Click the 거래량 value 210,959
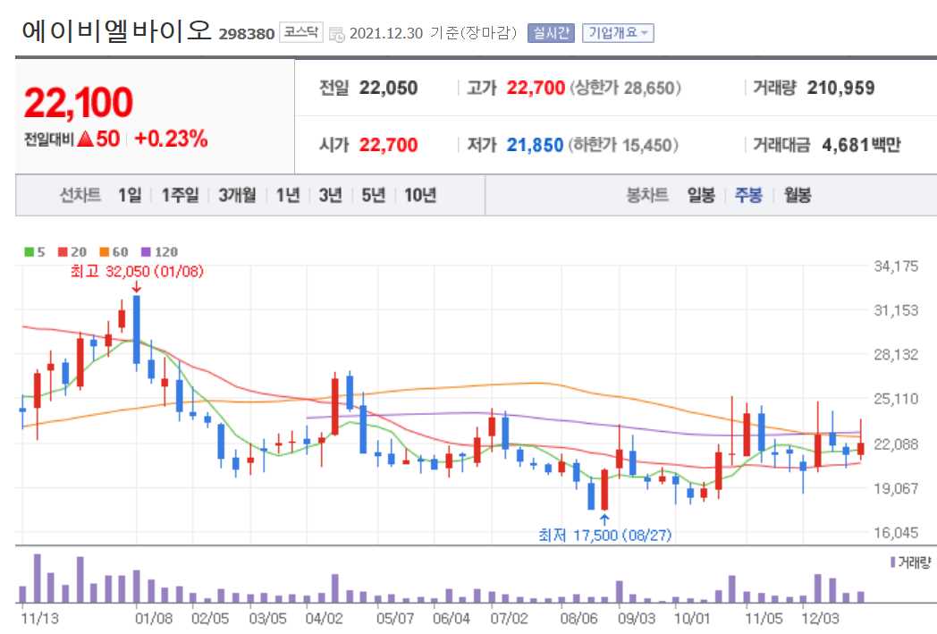 coord(840,89)
